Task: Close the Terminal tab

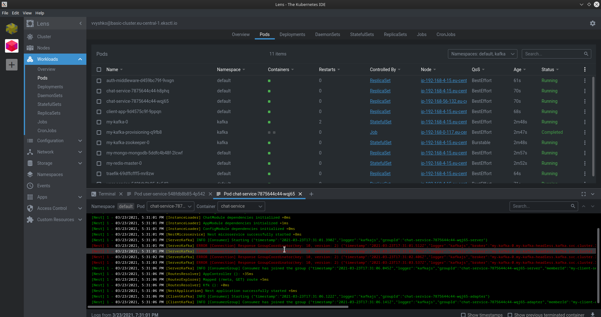Action: [x=121, y=194]
